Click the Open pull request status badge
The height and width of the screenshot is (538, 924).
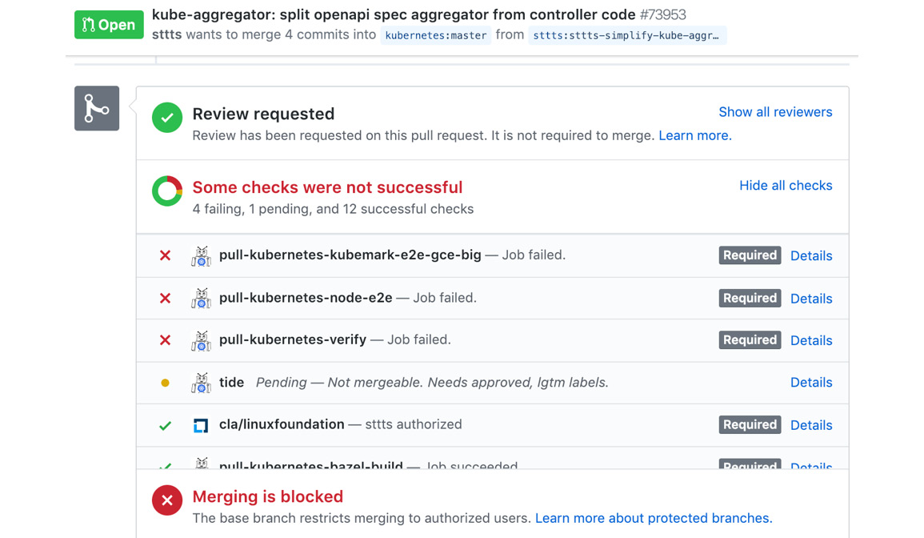click(x=109, y=25)
